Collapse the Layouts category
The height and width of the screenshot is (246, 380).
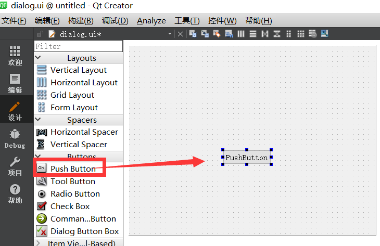[38, 58]
